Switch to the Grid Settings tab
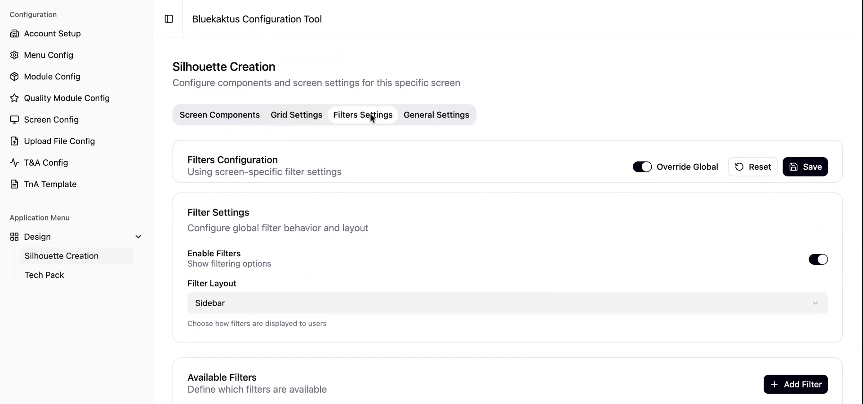Viewport: 863px width, 404px height. coord(296,115)
